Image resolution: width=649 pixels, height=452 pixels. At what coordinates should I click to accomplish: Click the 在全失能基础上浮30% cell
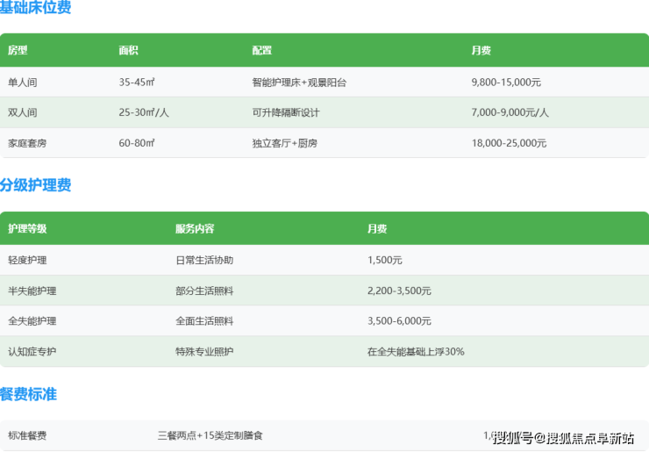click(x=416, y=352)
